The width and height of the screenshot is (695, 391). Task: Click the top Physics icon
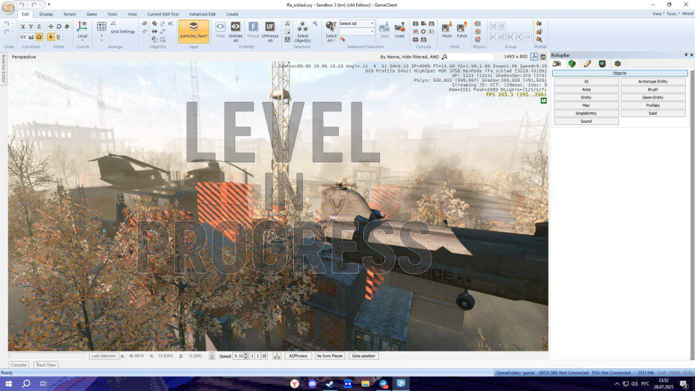478,24
